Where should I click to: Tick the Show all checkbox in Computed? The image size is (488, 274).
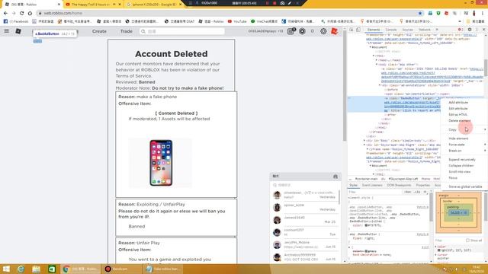coord(467,241)
